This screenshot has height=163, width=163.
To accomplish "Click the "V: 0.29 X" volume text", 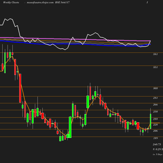I will tap(158, 149).
